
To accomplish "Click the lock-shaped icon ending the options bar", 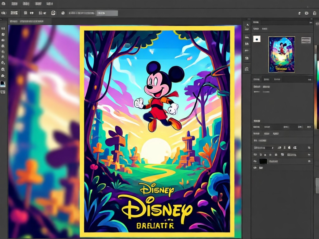I will tap(315, 13).
